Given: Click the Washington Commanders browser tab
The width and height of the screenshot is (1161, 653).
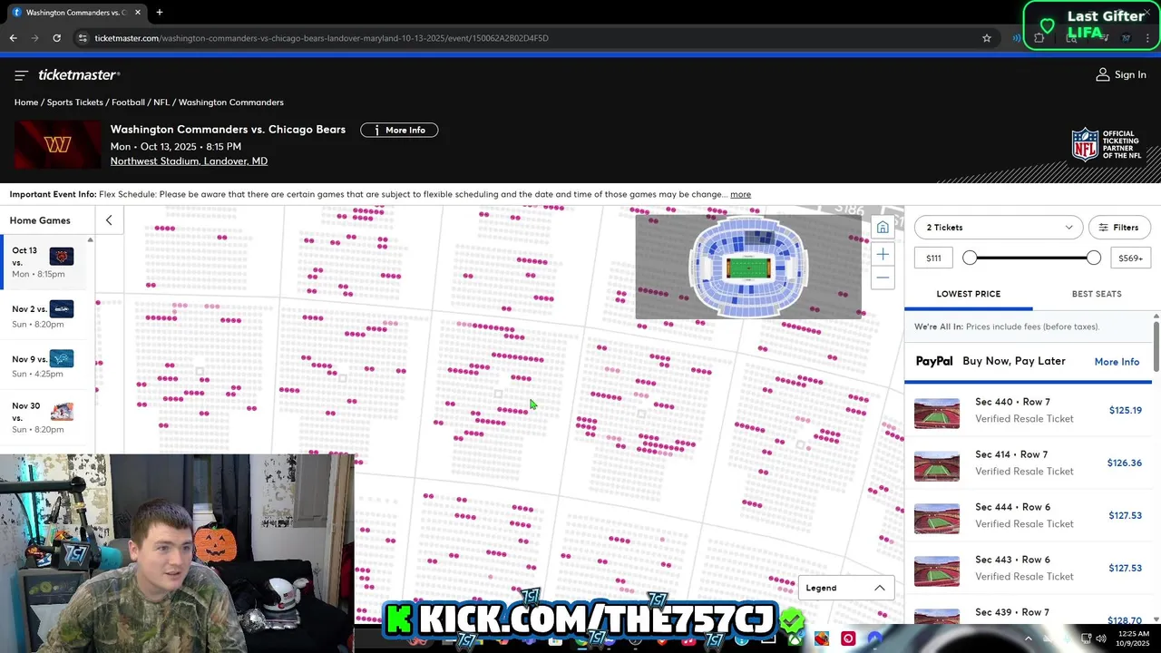Looking at the screenshot, I should [x=74, y=13].
